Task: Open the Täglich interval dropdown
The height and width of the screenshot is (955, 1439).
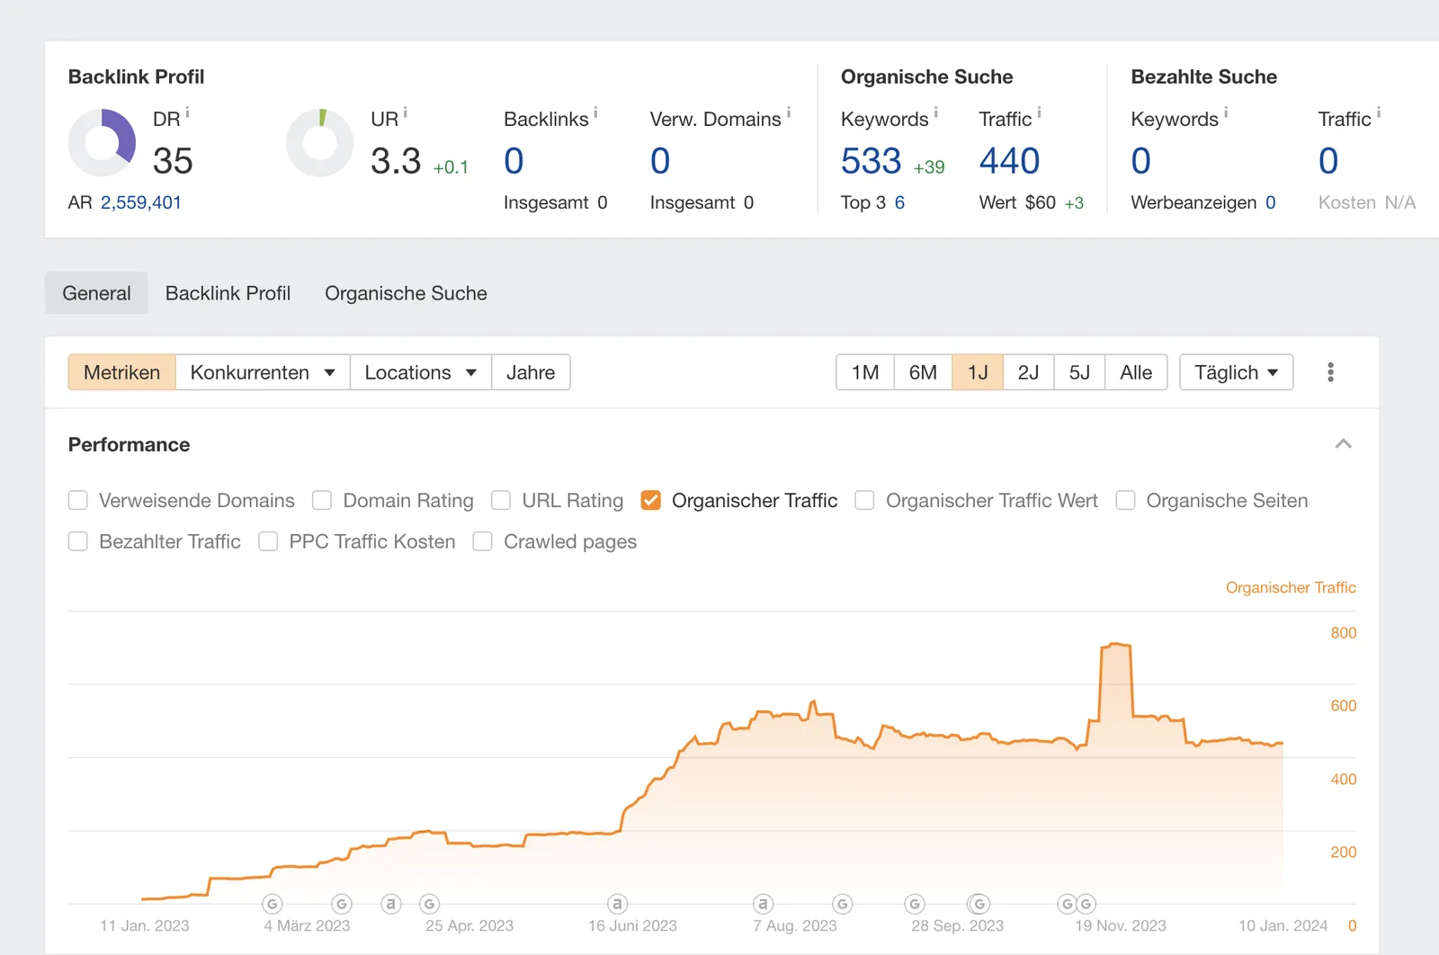Action: [1236, 372]
